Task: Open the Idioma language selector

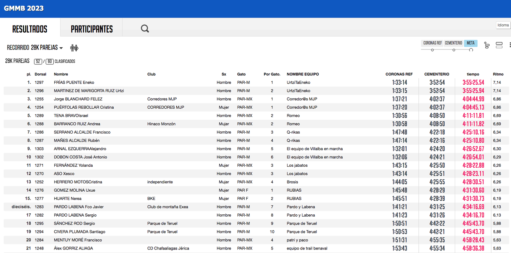Action: (x=503, y=25)
